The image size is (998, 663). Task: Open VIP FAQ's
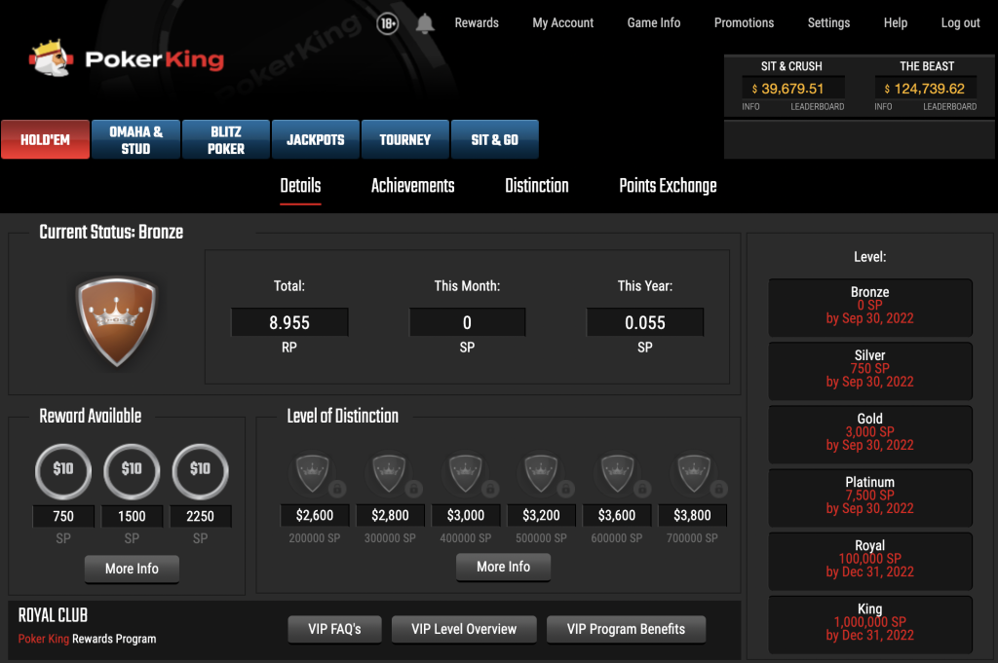(x=335, y=629)
